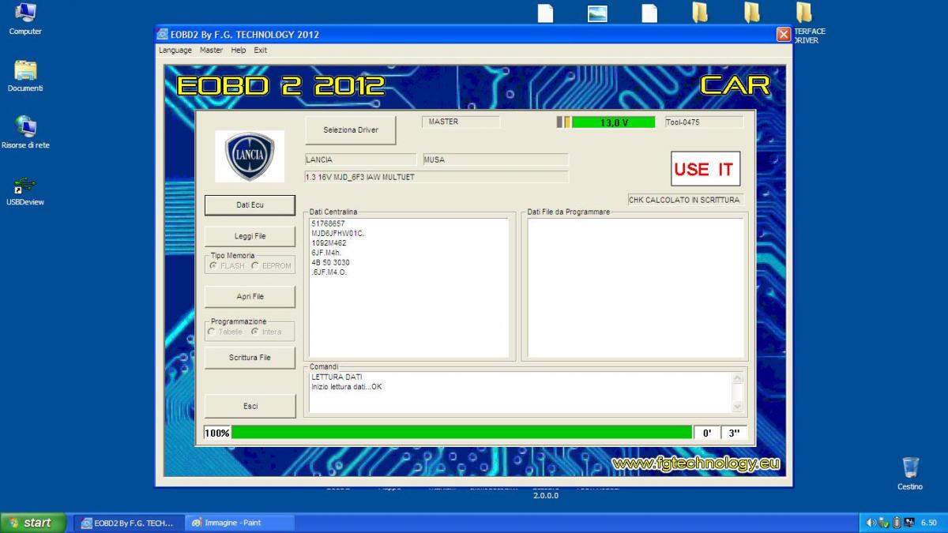Screen dimensions: 948x533
Task: Click the Esci button
Action: click(250, 406)
